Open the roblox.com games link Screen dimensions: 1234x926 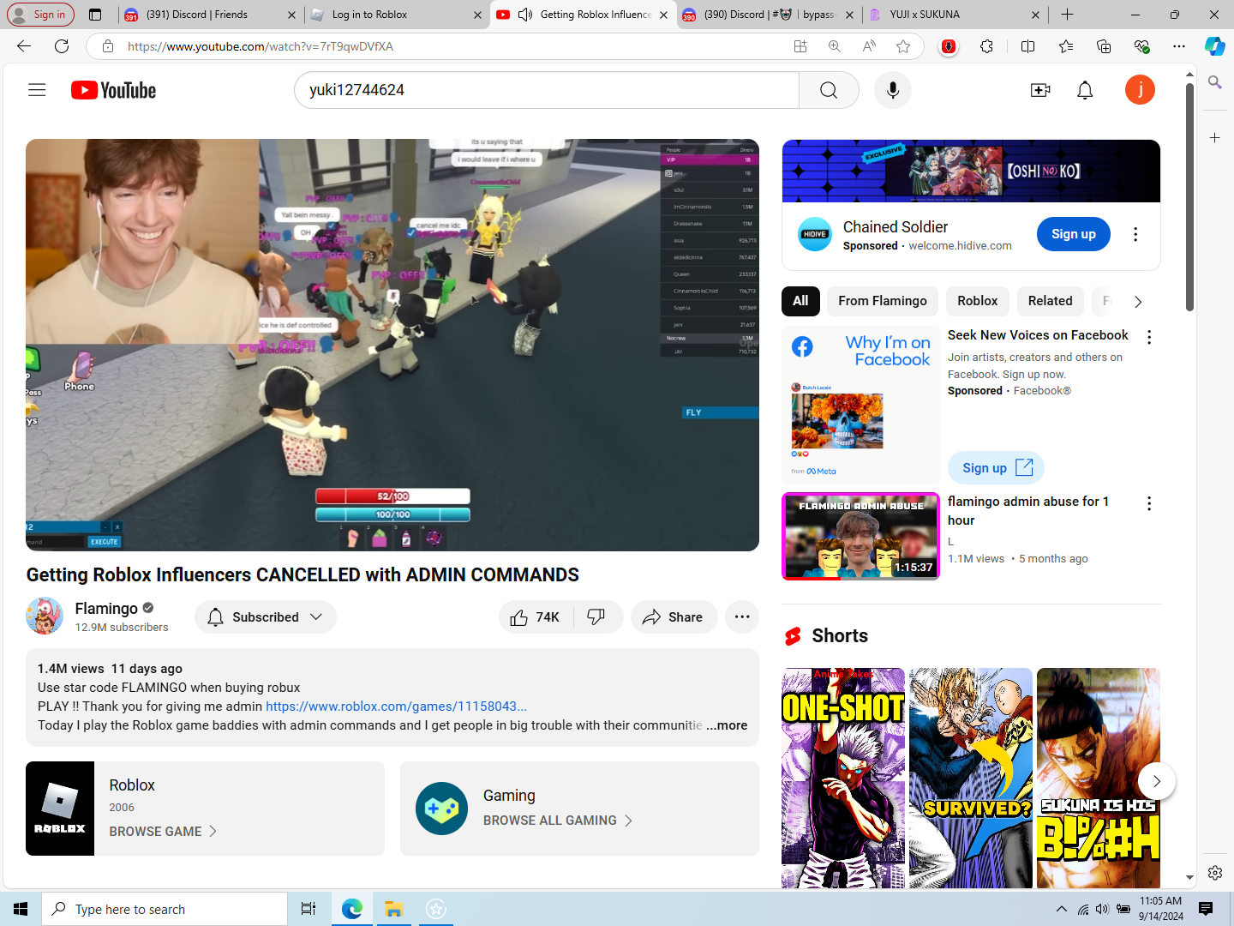(x=396, y=707)
